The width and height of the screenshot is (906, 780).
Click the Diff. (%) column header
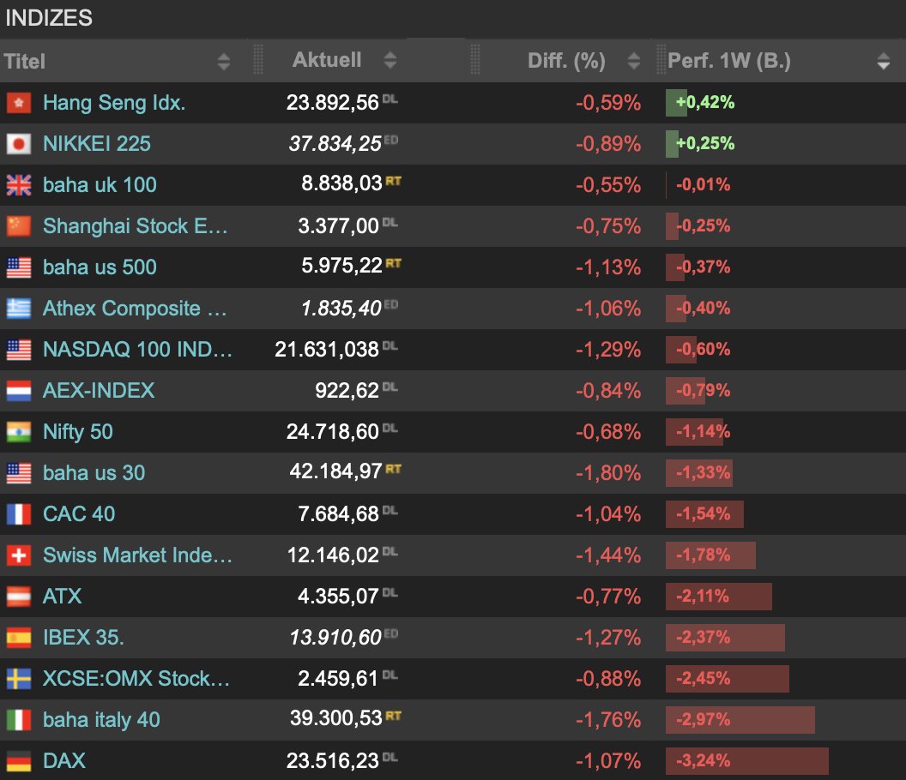[x=566, y=61]
